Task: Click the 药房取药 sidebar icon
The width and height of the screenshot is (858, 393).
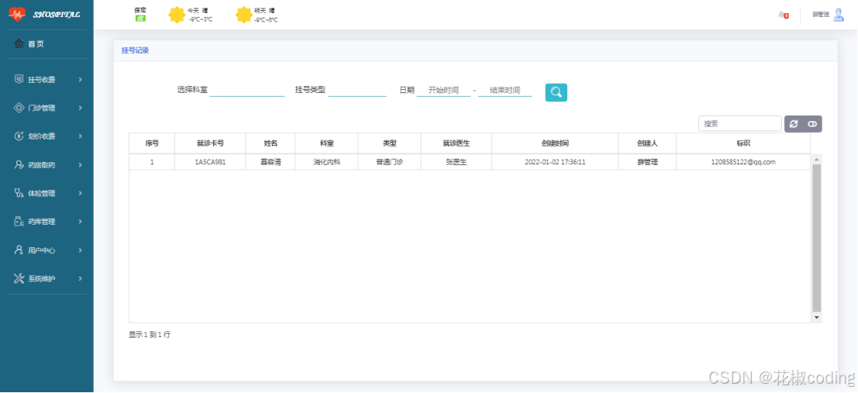Action: tap(19, 165)
